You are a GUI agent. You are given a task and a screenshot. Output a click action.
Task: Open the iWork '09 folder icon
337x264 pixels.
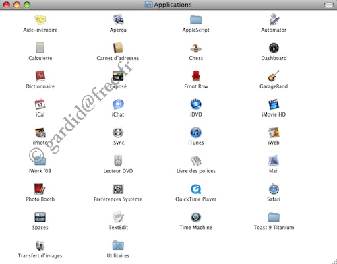tap(40, 161)
